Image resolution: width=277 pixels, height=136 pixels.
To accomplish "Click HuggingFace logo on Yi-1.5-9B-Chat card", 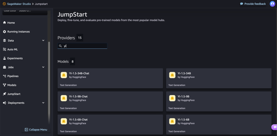I will [64, 98].
